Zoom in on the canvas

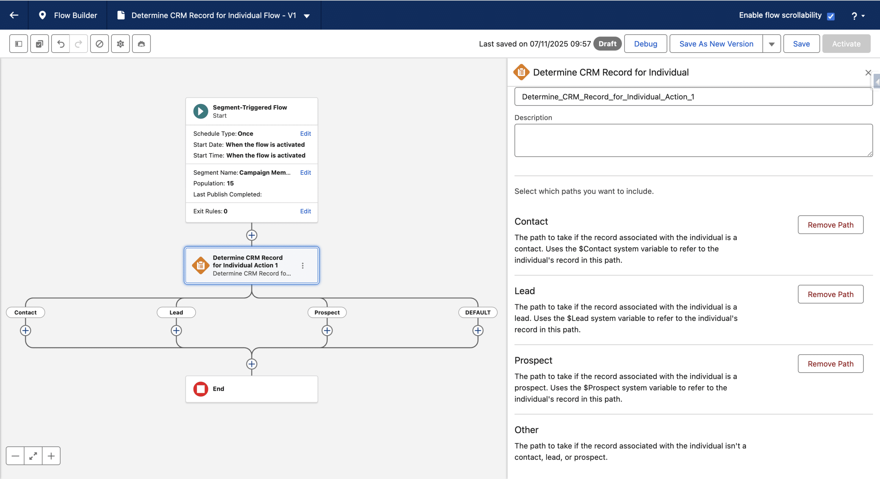click(x=51, y=456)
